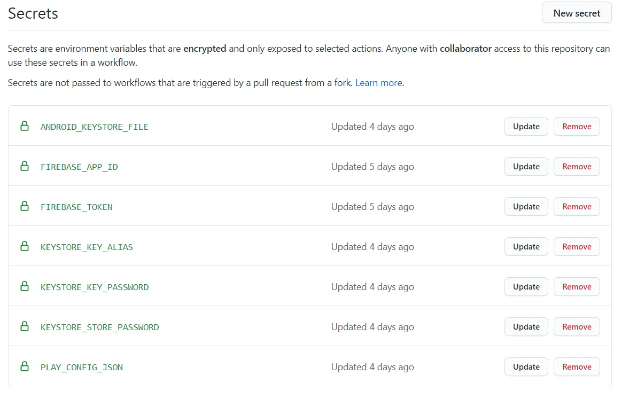Remove the KEYSTORE_KEY_PASSWORD secret
This screenshot has width=637, height=406.
click(577, 287)
